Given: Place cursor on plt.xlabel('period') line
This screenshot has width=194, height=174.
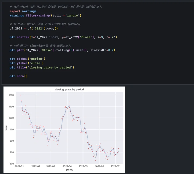Looking at the screenshot, I should pos(28,59).
